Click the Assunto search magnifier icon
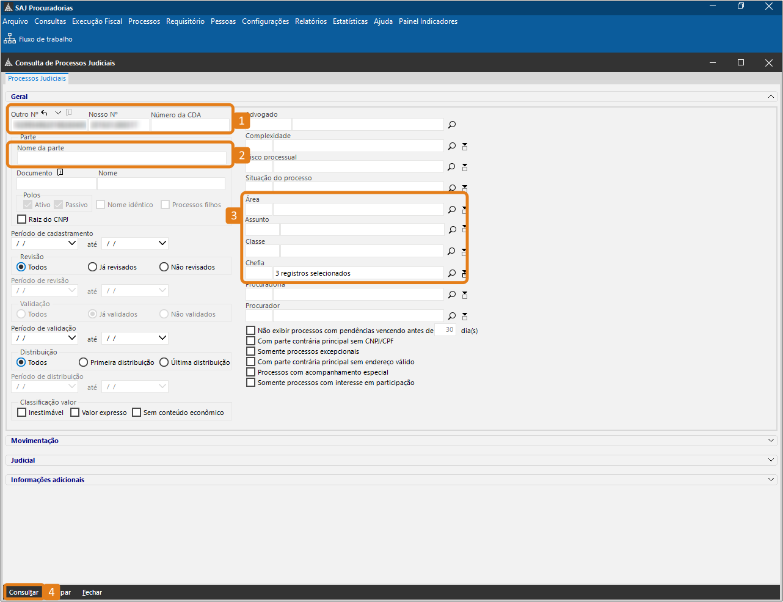Screen dimensions: 783x602 [452, 230]
